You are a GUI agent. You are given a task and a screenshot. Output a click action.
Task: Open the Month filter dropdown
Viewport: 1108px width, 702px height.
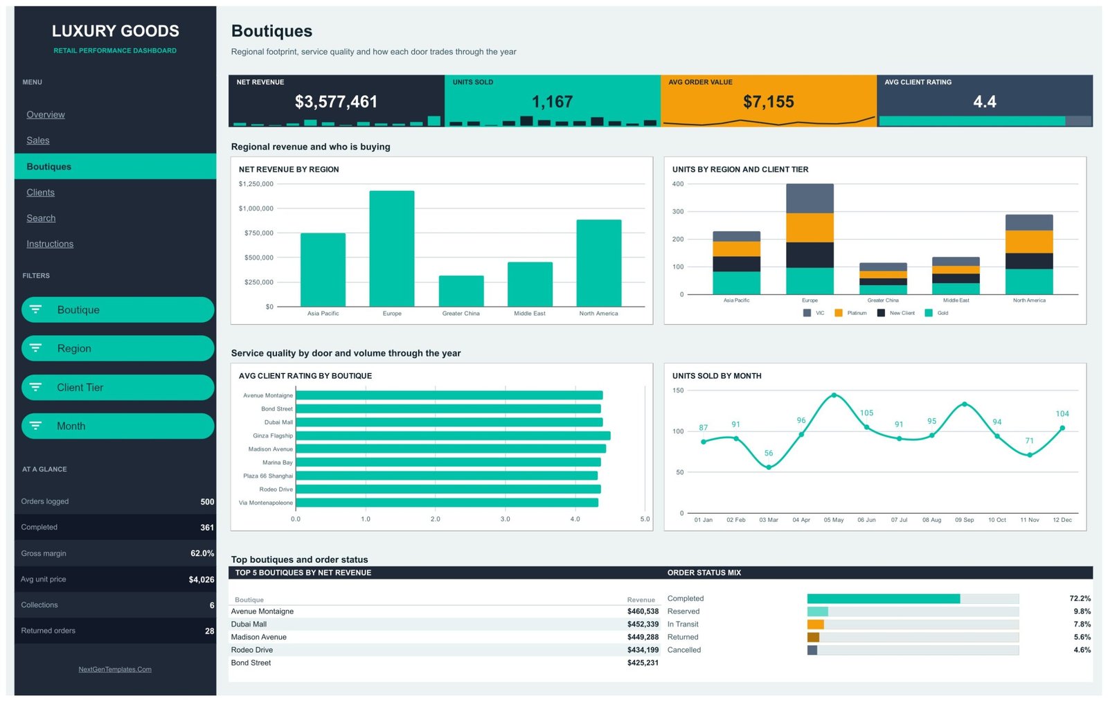(x=118, y=426)
